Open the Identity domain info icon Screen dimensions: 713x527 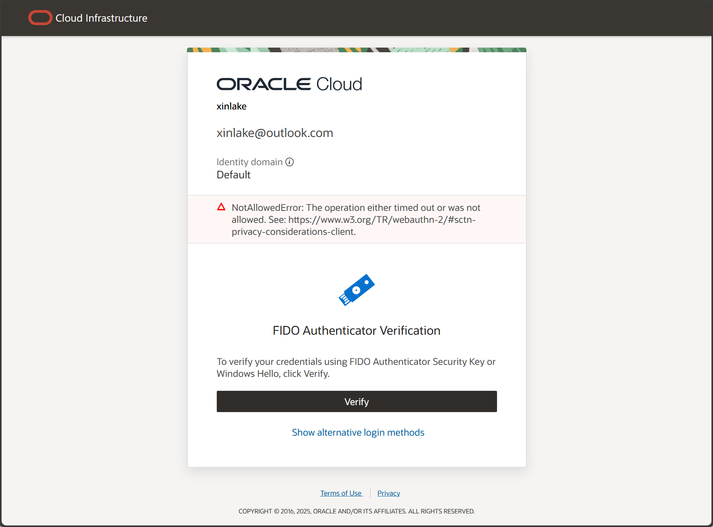click(x=290, y=162)
